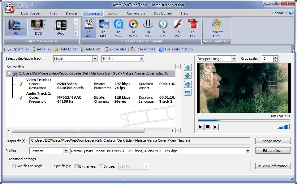Choose the To SWF output format
Image resolution: width=297 pixels, height=184 pixels.
click(178, 28)
